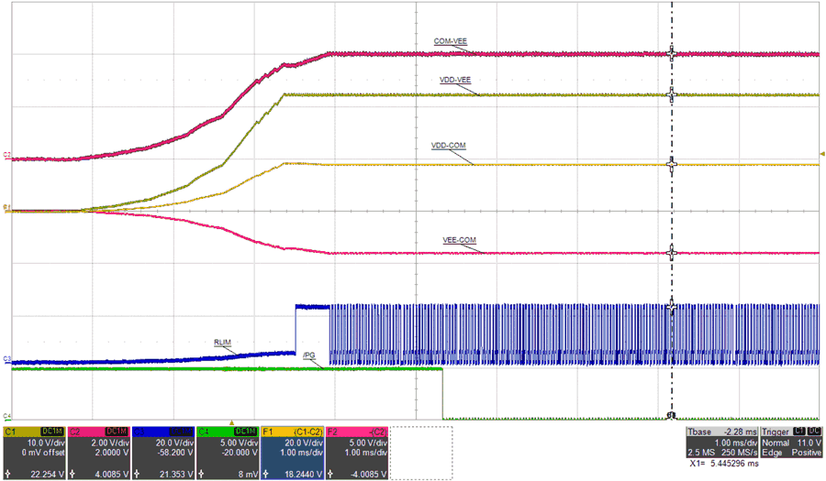Click the C4 ground level indicator
The height and width of the screenshot is (481, 826).
(x=6, y=417)
